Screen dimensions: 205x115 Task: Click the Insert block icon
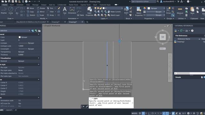coord(126,11)
